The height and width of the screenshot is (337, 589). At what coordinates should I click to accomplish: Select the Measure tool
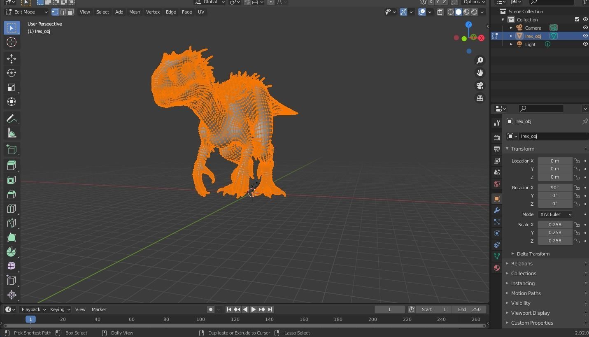click(12, 133)
